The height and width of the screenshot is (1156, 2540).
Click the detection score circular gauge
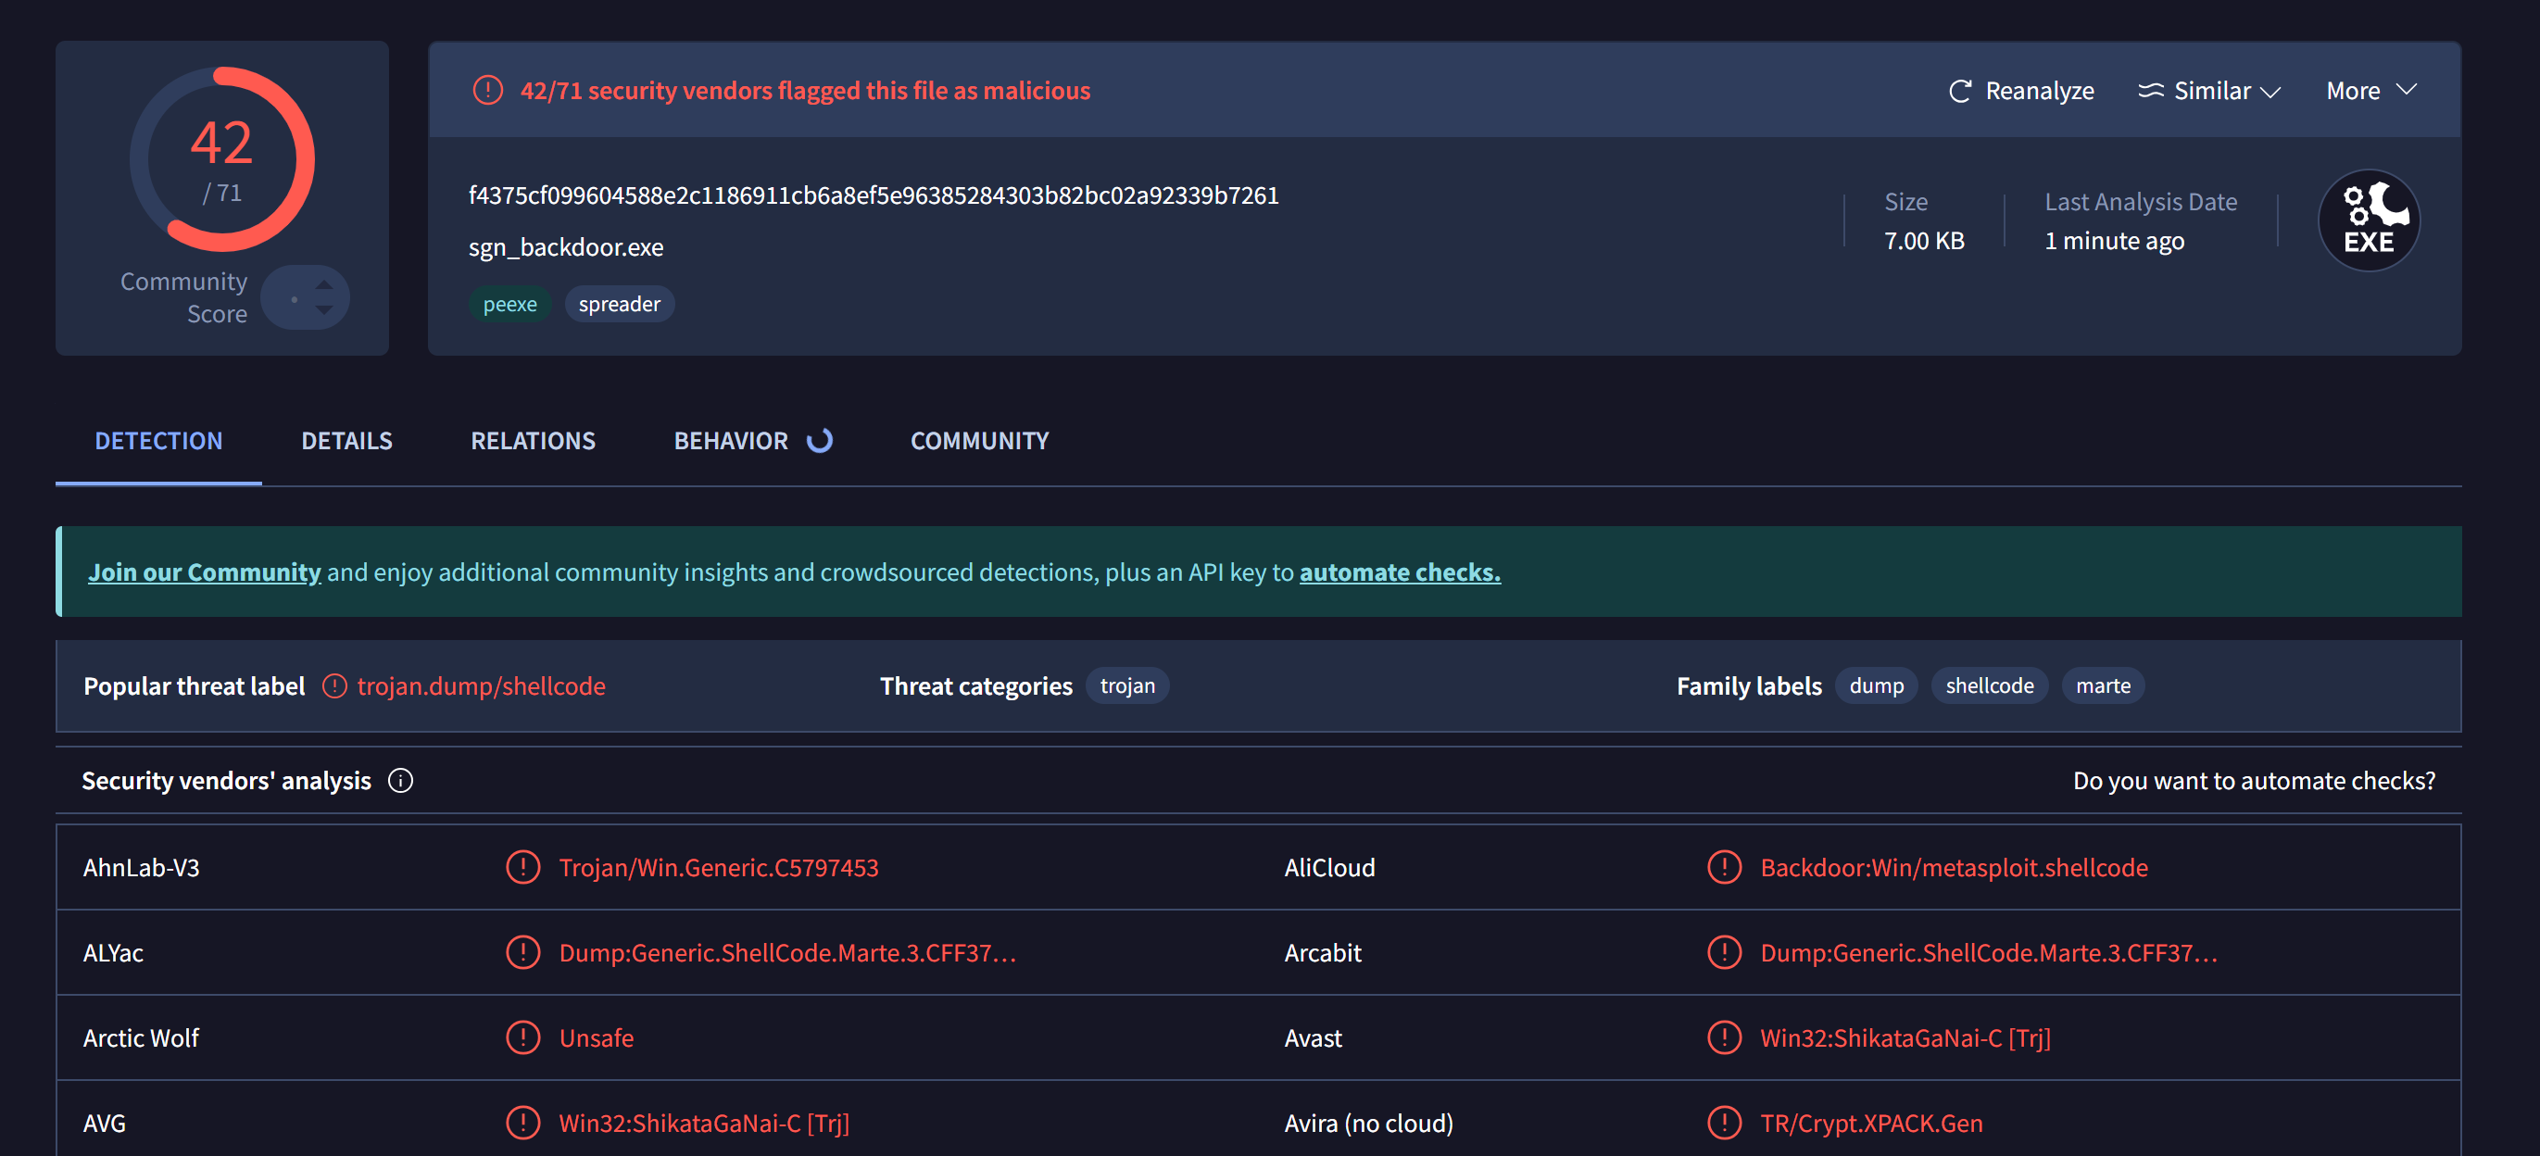click(221, 158)
